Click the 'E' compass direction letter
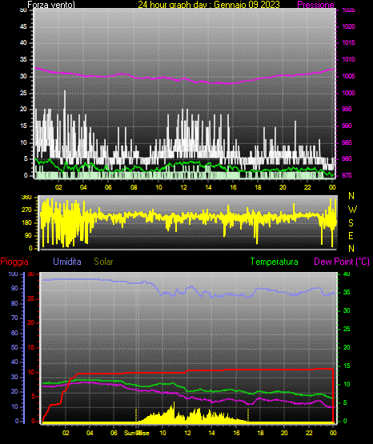This screenshot has height=444, width=373. (351, 235)
